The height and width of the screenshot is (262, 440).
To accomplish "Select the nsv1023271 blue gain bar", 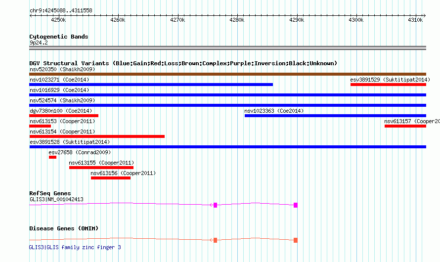I will (x=151, y=85).
